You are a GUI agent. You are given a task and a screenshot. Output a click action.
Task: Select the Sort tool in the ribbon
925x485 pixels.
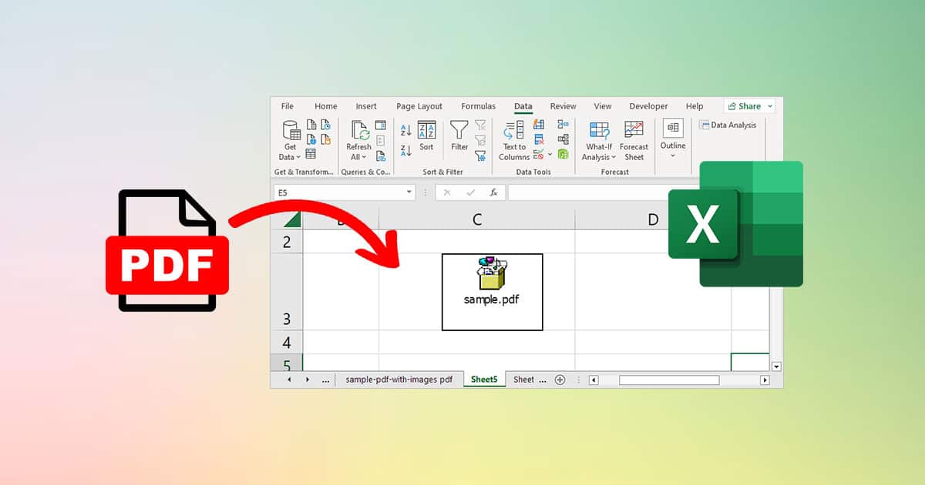425,134
